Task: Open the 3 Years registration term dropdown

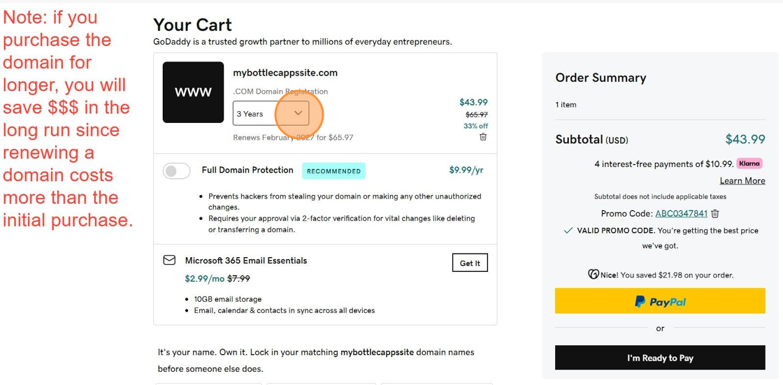Action: coord(271,113)
